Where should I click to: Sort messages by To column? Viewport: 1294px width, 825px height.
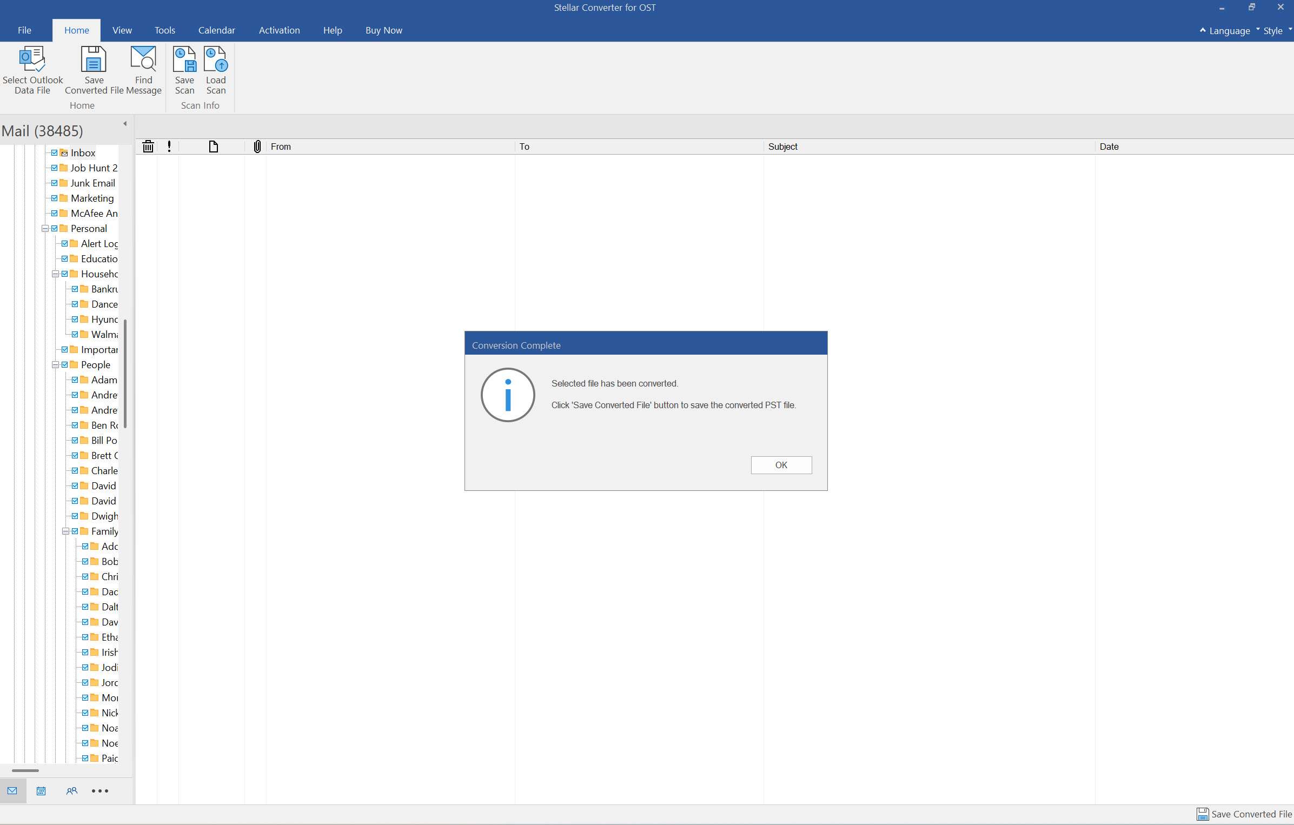coord(639,147)
